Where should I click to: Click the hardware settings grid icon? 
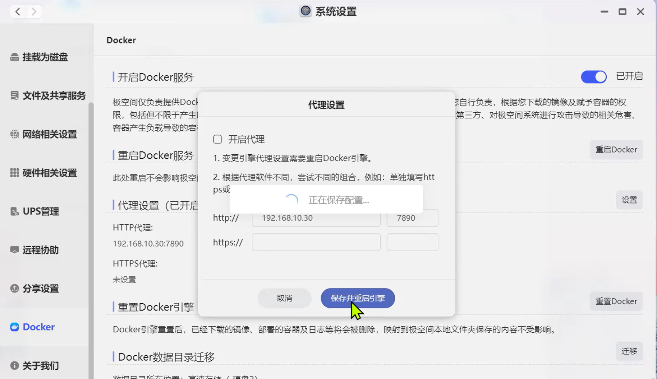click(14, 173)
